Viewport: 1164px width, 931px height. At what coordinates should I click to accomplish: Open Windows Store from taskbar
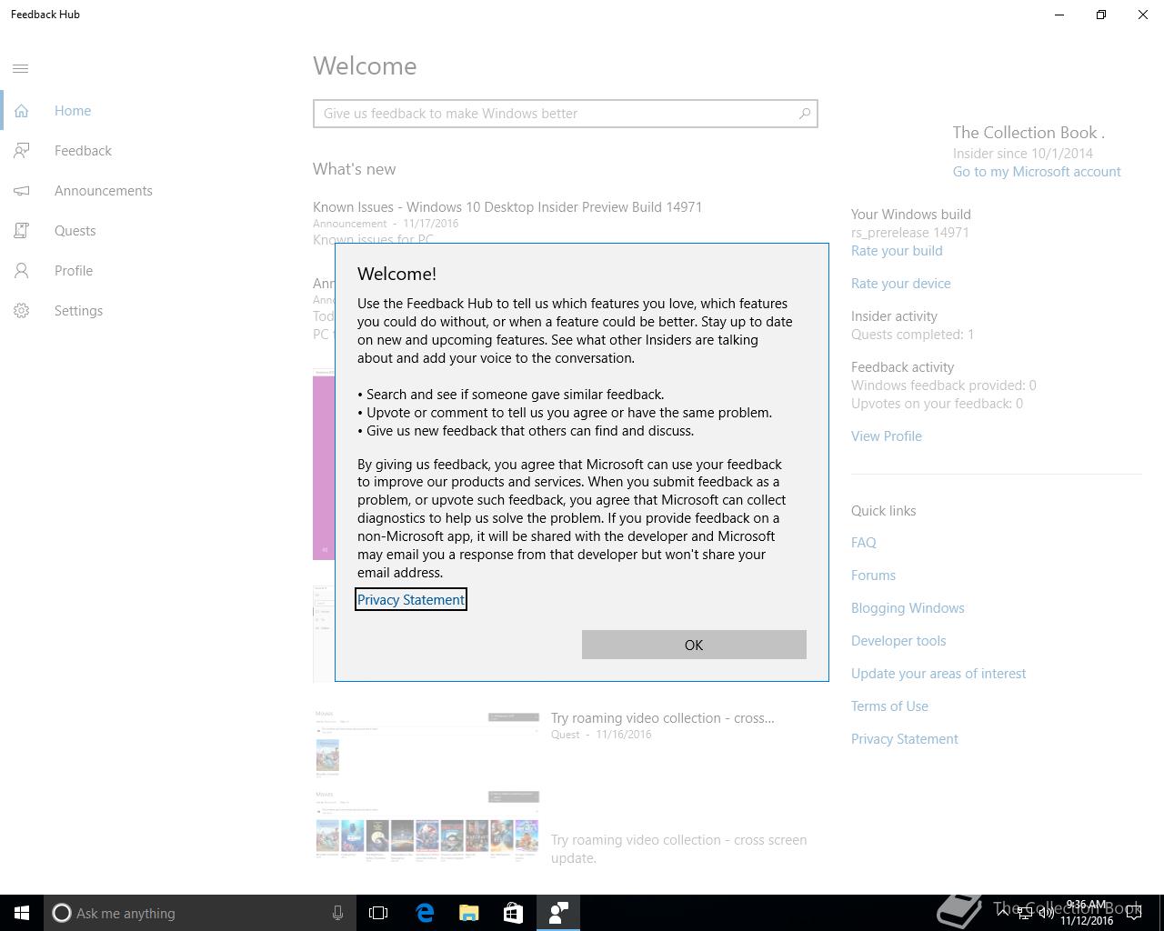click(x=514, y=913)
